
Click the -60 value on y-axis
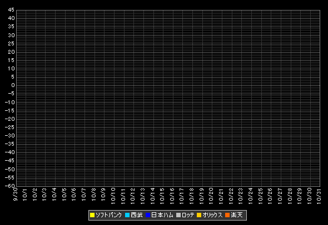click(x=10, y=186)
